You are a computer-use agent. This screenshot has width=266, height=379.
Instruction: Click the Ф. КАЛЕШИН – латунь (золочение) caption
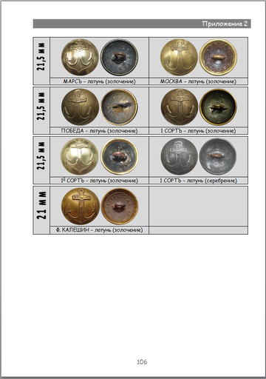point(100,230)
